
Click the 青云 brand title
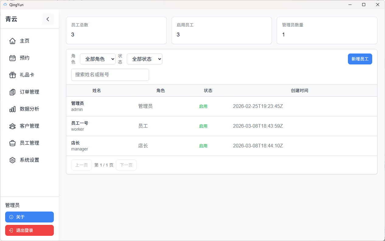pyautogui.click(x=11, y=19)
